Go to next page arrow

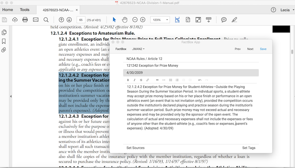click(x=69, y=20)
